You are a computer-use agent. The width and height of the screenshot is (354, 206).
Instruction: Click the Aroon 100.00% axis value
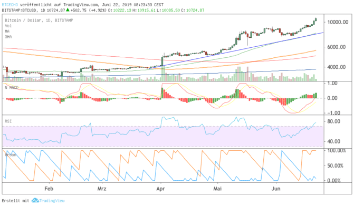pyautogui.click(x=337, y=150)
